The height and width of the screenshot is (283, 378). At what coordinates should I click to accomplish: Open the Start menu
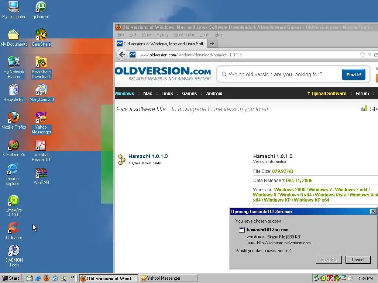[11, 278]
